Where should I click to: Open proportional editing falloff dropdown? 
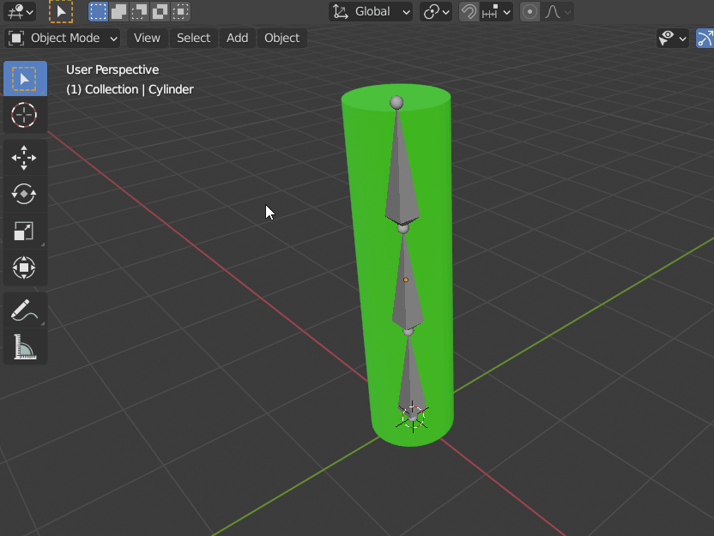tap(557, 11)
